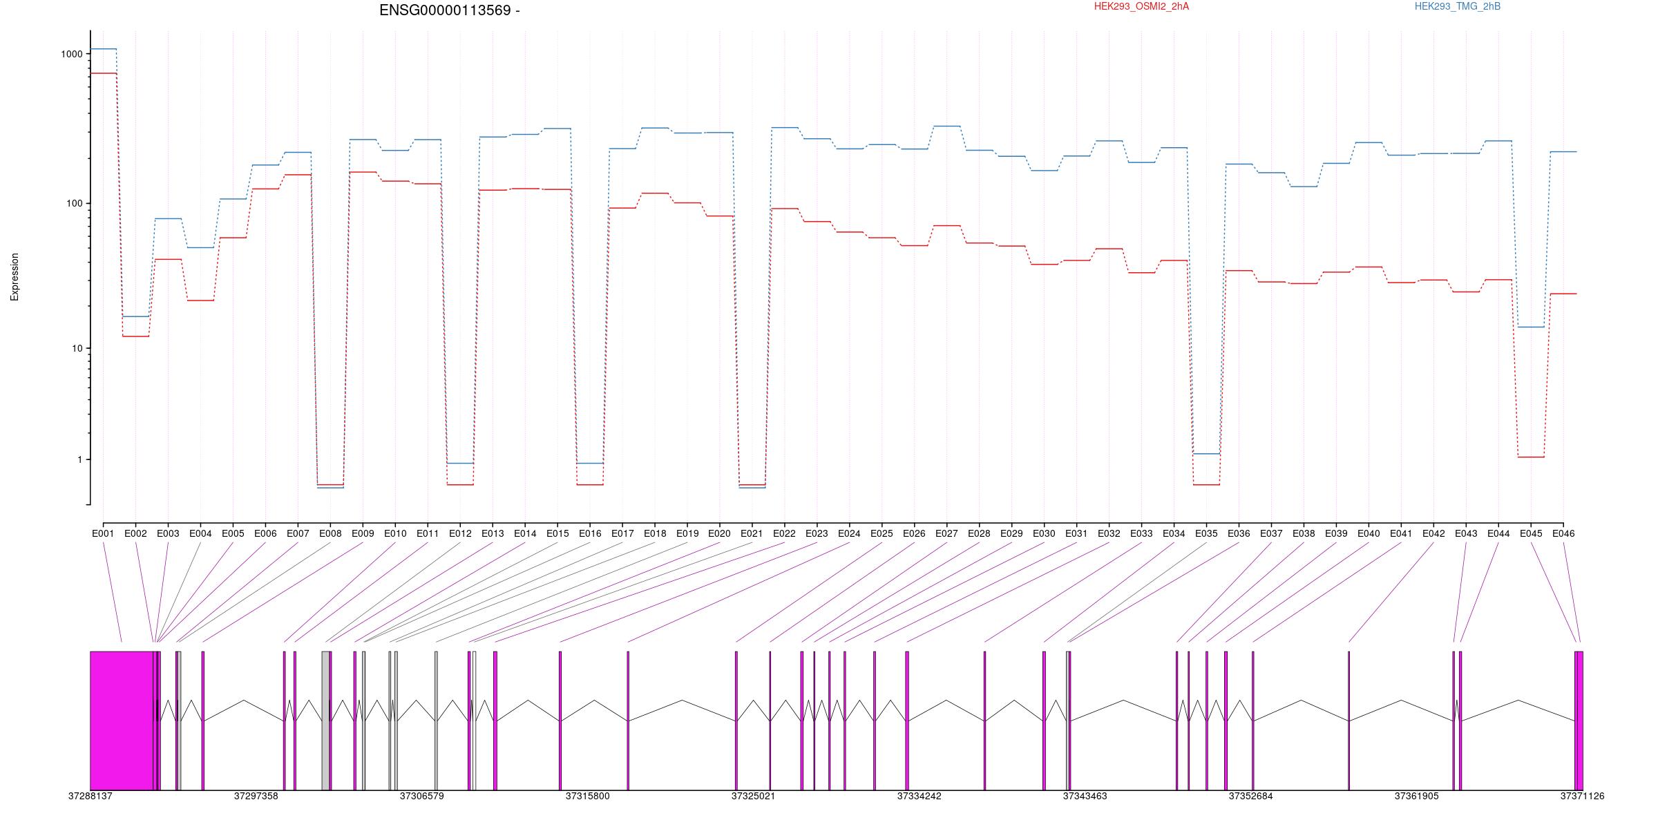Select the HEK293_OSMI2_2hA legend label
This screenshot has width=1658, height=829.
tap(1142, 7)
